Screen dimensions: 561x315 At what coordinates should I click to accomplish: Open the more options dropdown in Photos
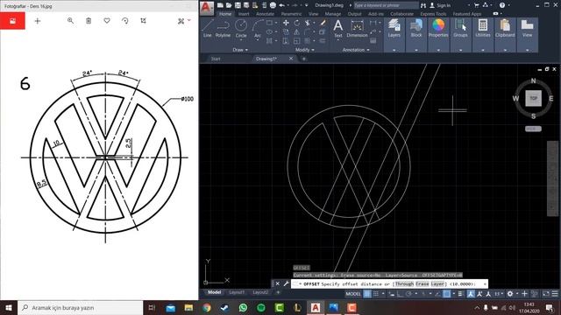pos(189,21)
